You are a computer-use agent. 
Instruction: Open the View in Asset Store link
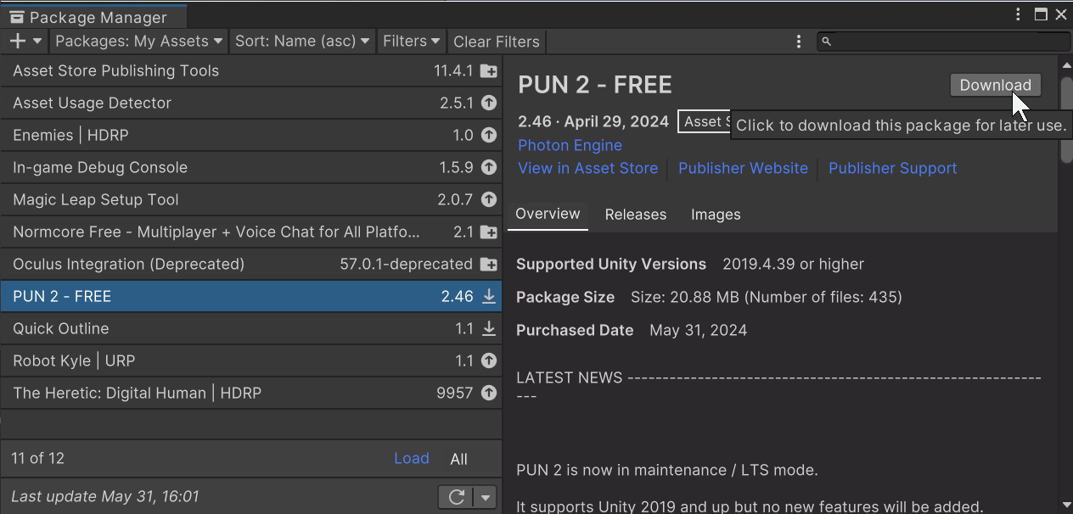587,168
